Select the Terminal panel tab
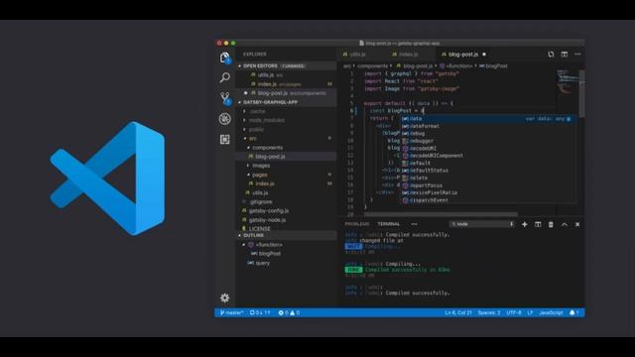Viewport: 635px width, 357px height. click(x=389, y=224)
